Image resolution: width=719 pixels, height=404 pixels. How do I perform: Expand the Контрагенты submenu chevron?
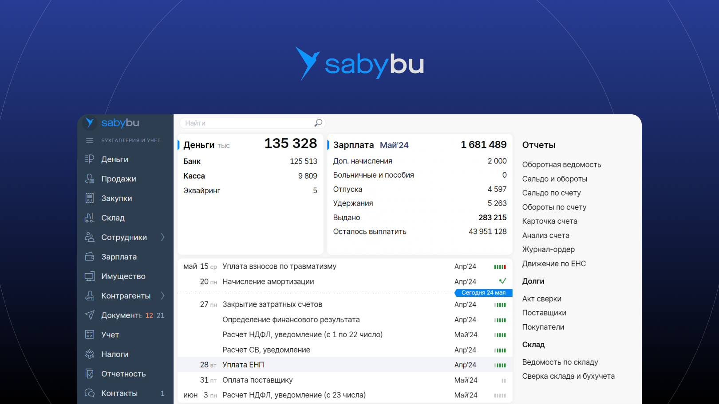click(x=163, y=295)
